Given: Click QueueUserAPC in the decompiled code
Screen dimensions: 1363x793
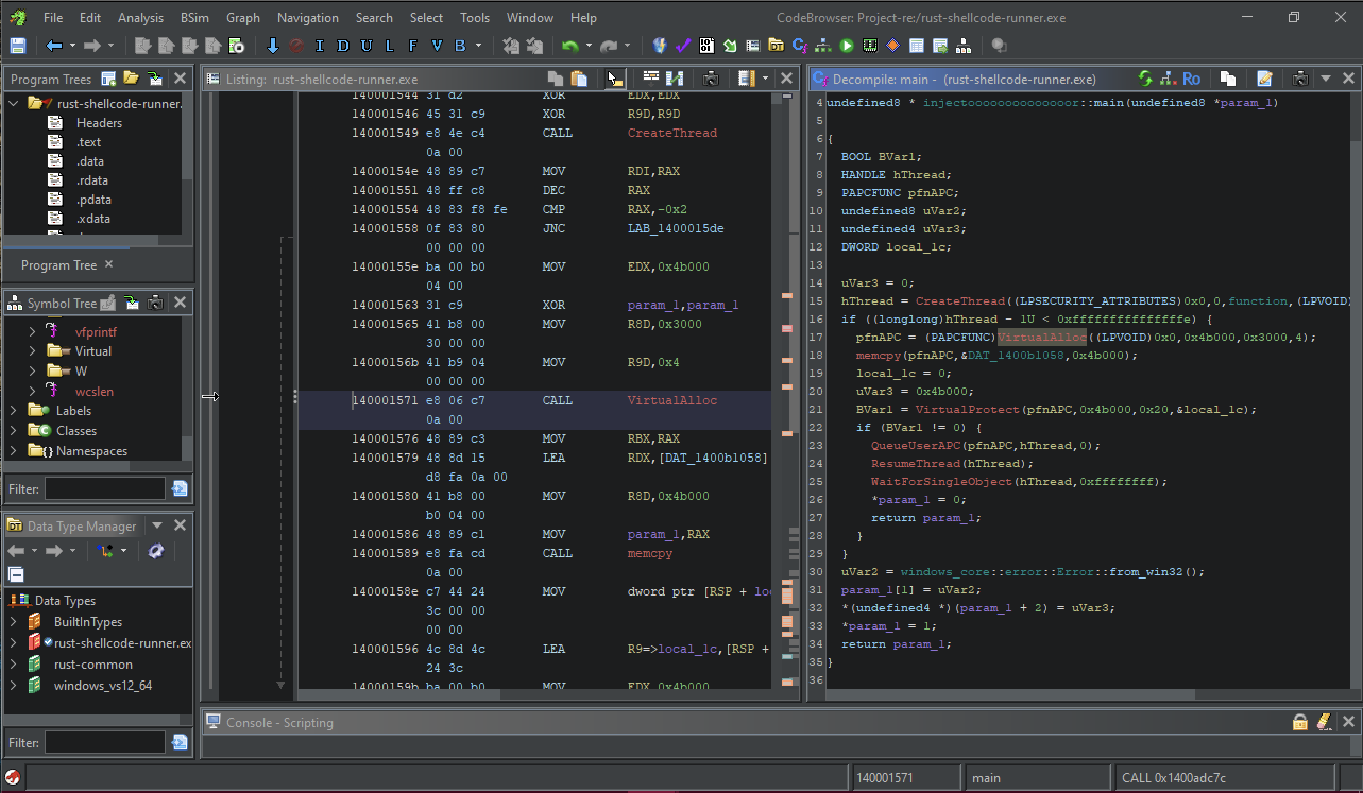Looking at the screenshot, I should tap(916, 445).
